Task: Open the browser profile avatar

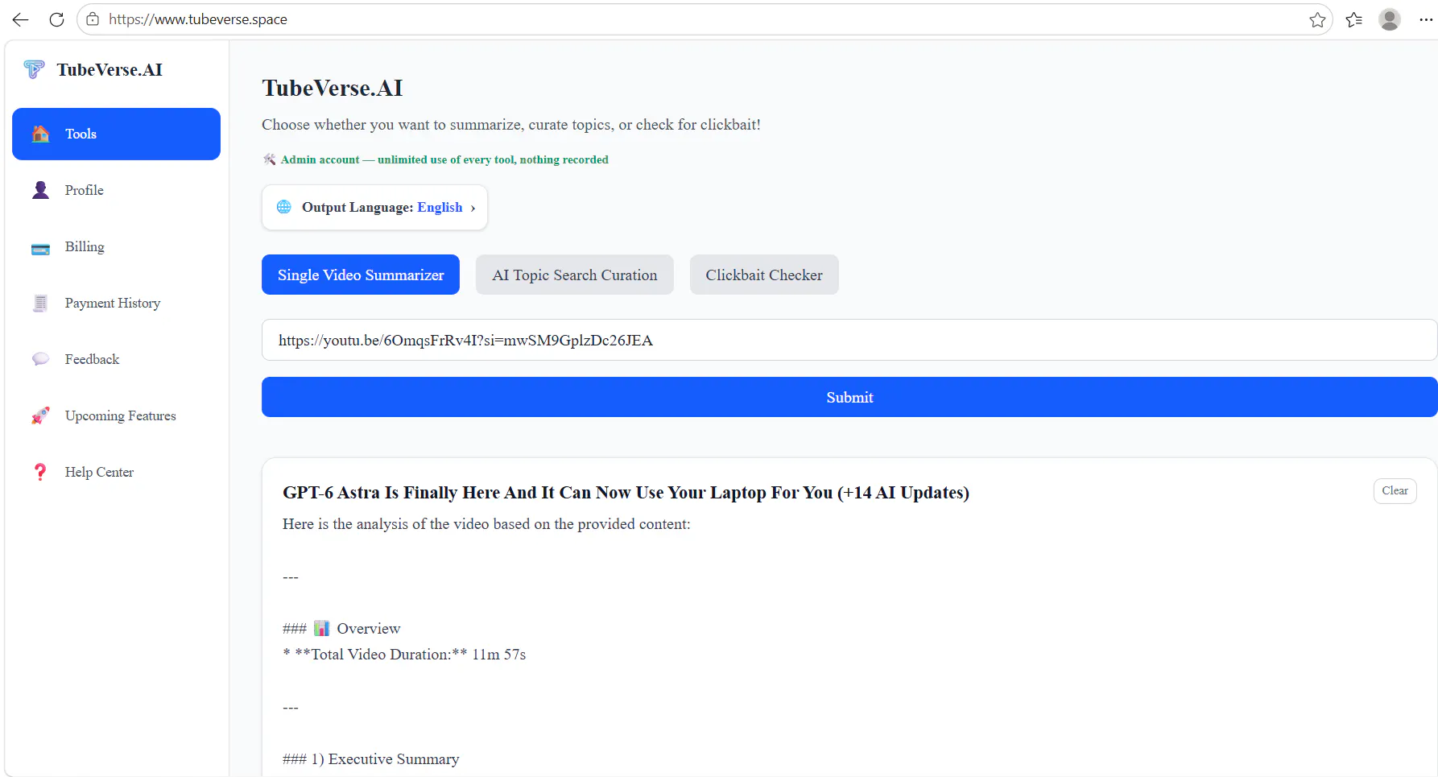Action: click(x=1390, y=19)
